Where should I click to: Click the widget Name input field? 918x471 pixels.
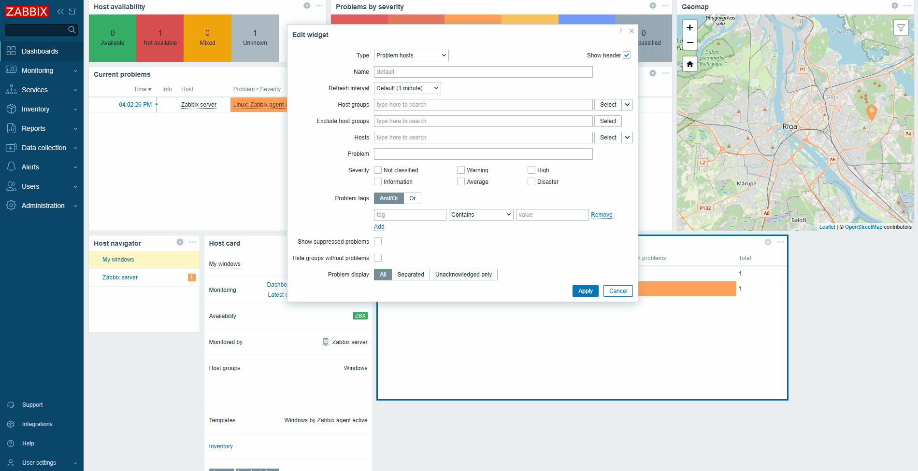(x=483, y=72)
